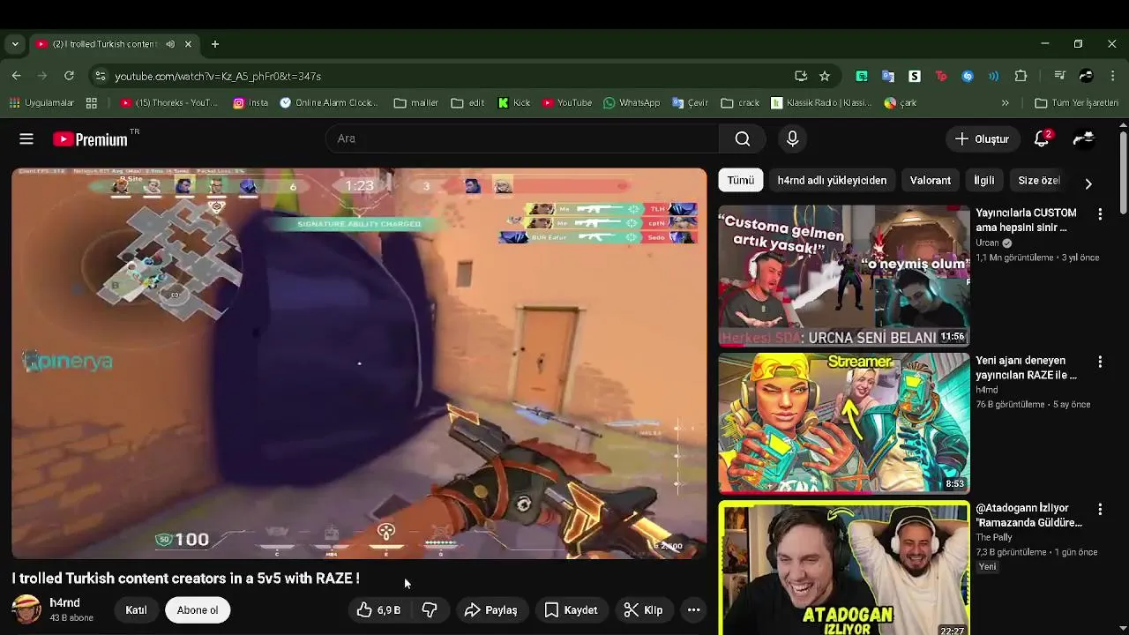Select h4rnd adlı yükleyiciden chip

(832, 180)
